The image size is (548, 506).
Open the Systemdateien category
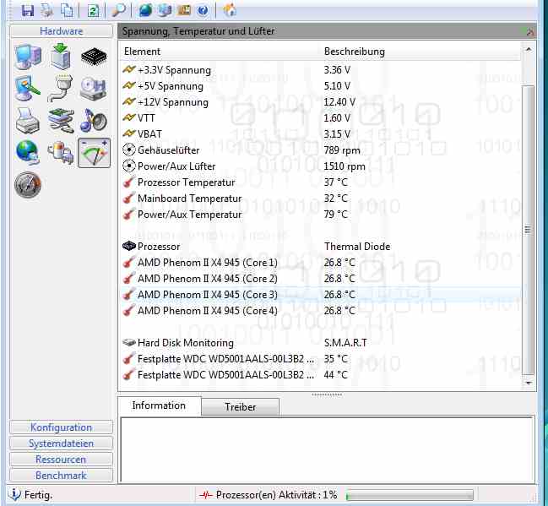tap(61, 443)
